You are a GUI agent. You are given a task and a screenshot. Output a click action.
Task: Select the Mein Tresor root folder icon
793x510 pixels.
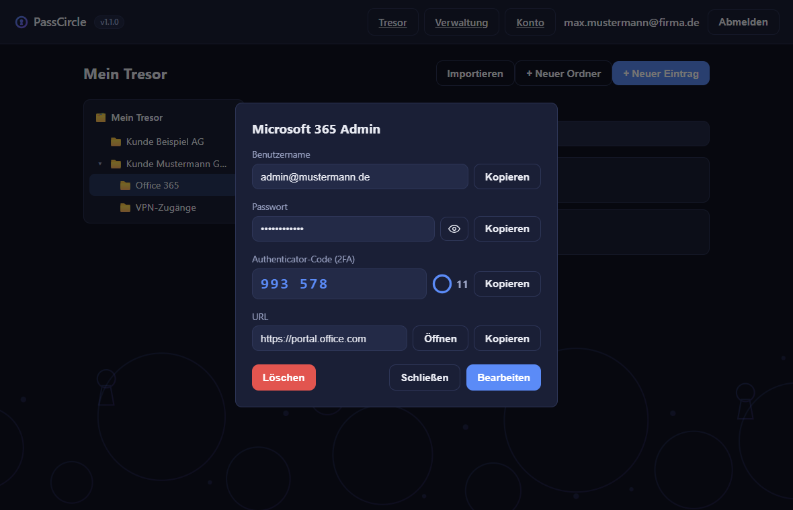point(101,117)
